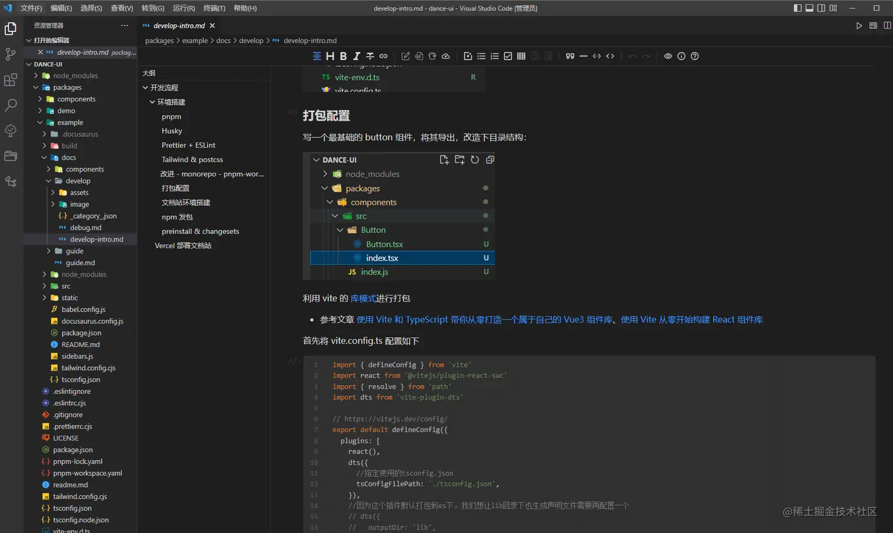Open the Search view in activity bar
The height and width of the screenshot is (533, 893).
tap(11, 105)
